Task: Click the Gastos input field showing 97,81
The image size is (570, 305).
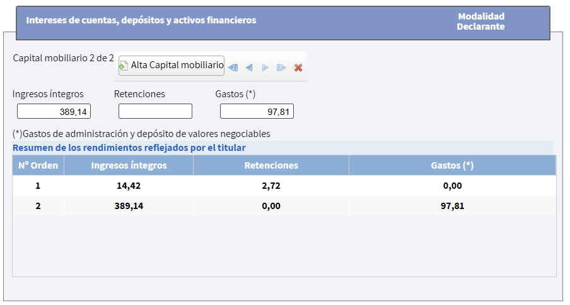Action: click(257, 111)
